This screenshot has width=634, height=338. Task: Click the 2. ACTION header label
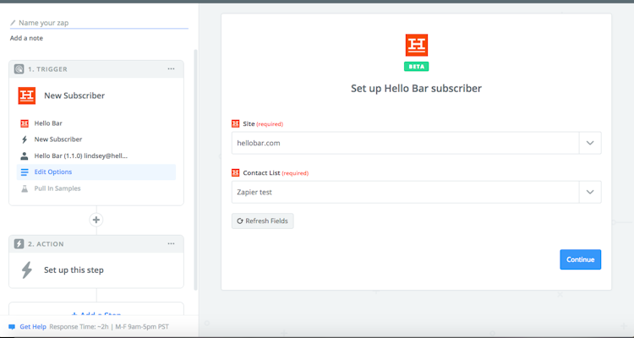click(46, 244)
